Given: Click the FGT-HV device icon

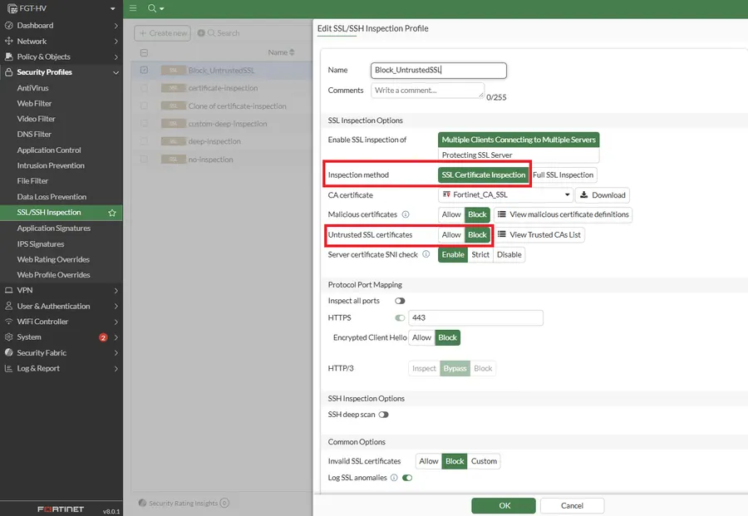Looking at the screenshot, I should pos(12,8).
